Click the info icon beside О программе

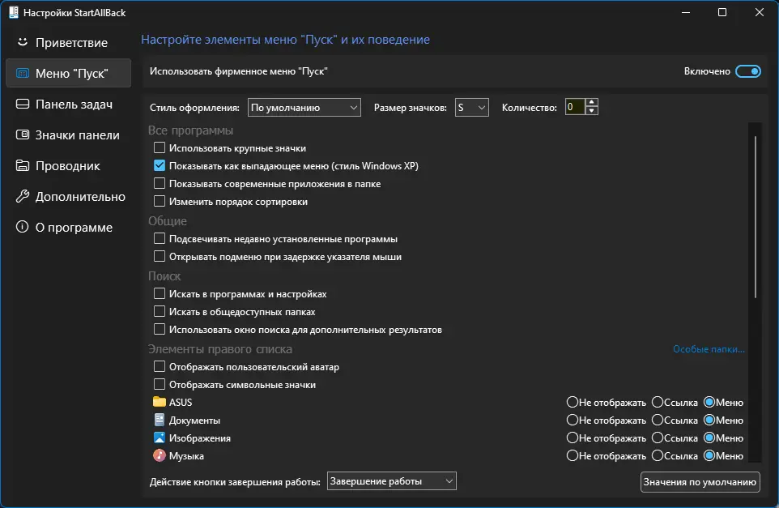(23, 227)
